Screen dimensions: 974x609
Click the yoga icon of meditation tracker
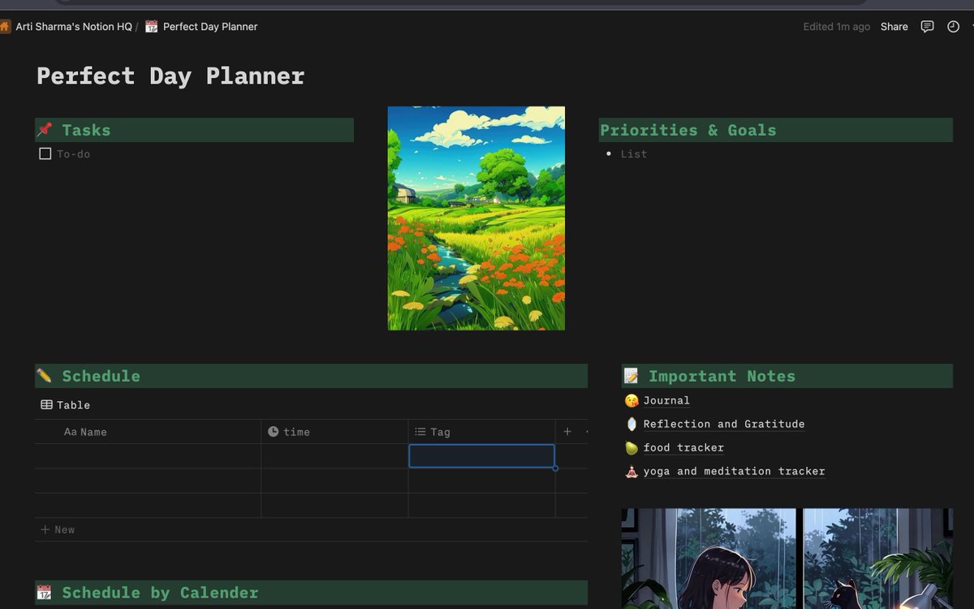tap(631, 471)
